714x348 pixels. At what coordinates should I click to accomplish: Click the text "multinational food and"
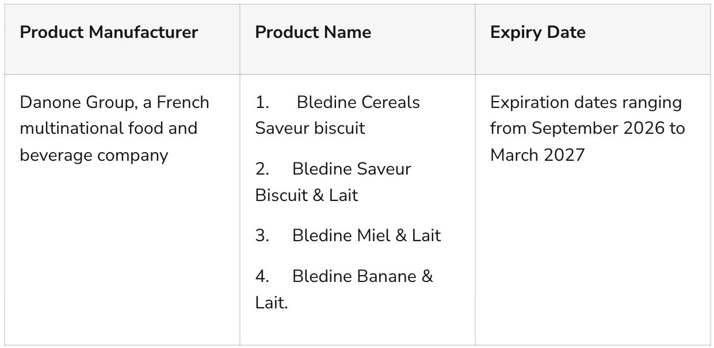108,128
